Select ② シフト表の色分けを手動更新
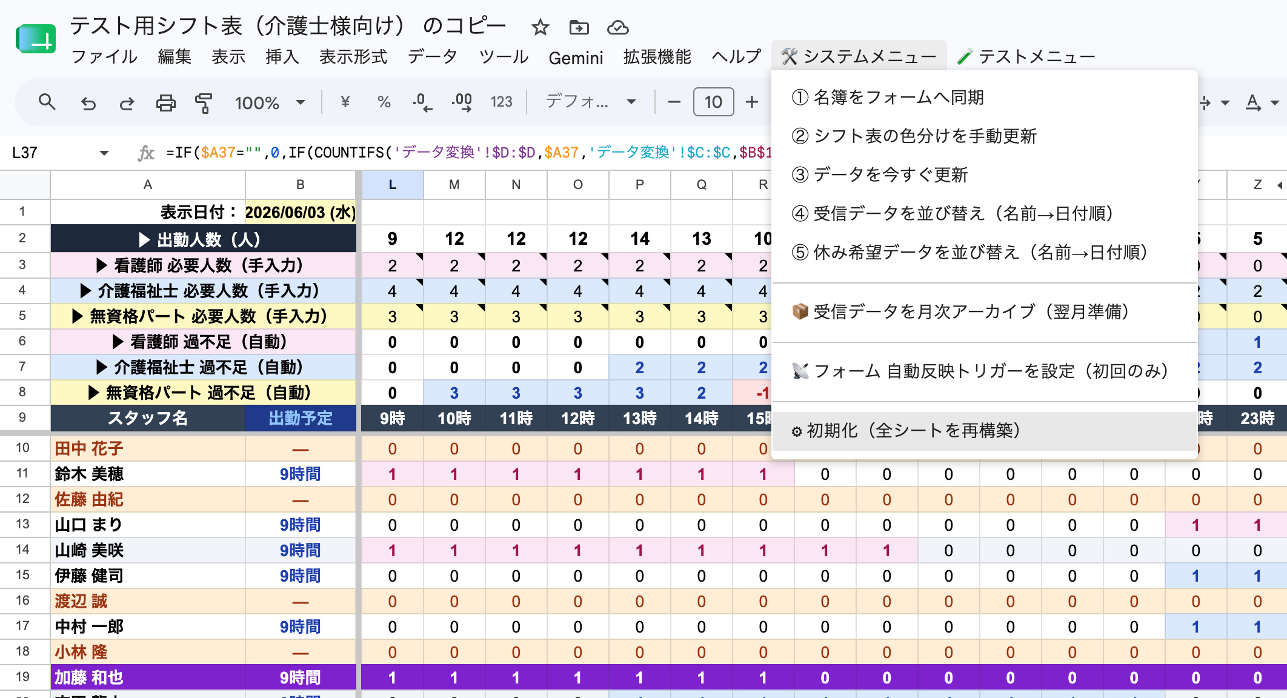 point(985,136)
